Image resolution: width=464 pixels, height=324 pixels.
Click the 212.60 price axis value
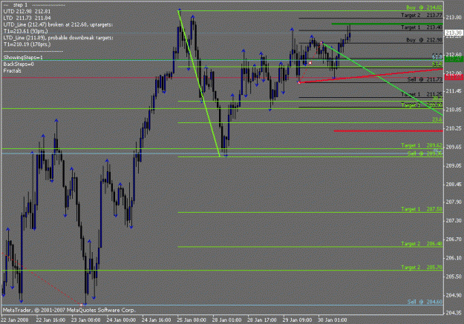pos(454,54)
